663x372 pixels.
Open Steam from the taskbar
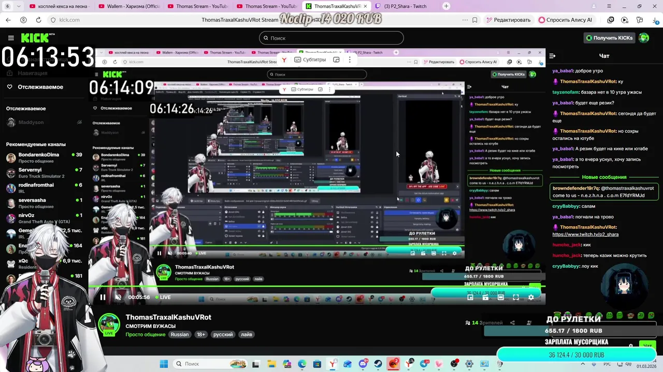click(x=378, y=364)
